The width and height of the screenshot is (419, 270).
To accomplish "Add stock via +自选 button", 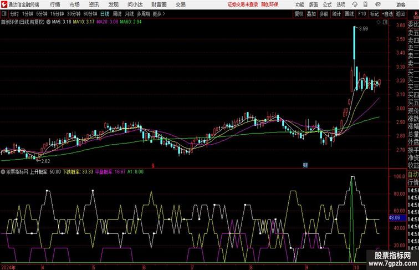I will pyautogui.click(x=387, y=14).
